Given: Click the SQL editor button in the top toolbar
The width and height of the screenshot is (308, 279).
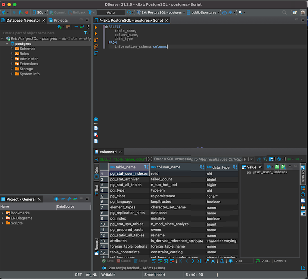Looking at the screenshot, I should pos(38,12).
